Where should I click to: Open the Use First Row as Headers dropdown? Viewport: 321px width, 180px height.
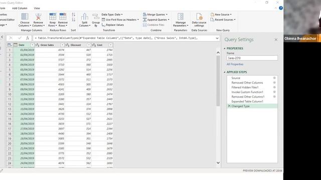click(x=138, y=20)
